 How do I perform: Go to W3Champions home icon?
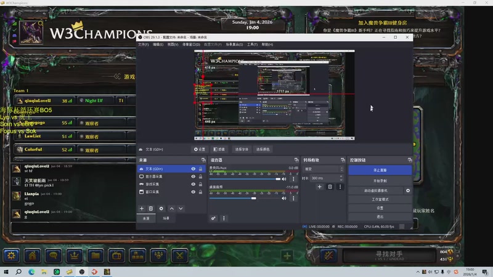pos(33,255)
